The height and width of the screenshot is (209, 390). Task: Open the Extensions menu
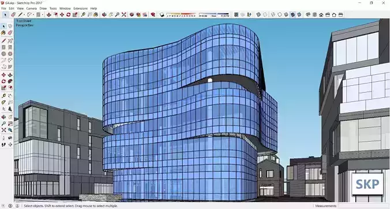81,9
